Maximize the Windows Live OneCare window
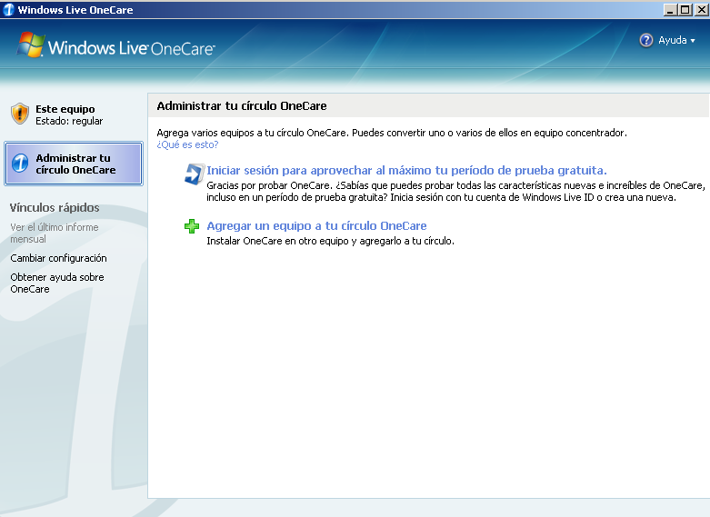Viewport: 710px width, 517px height. [x=685, y=9]
